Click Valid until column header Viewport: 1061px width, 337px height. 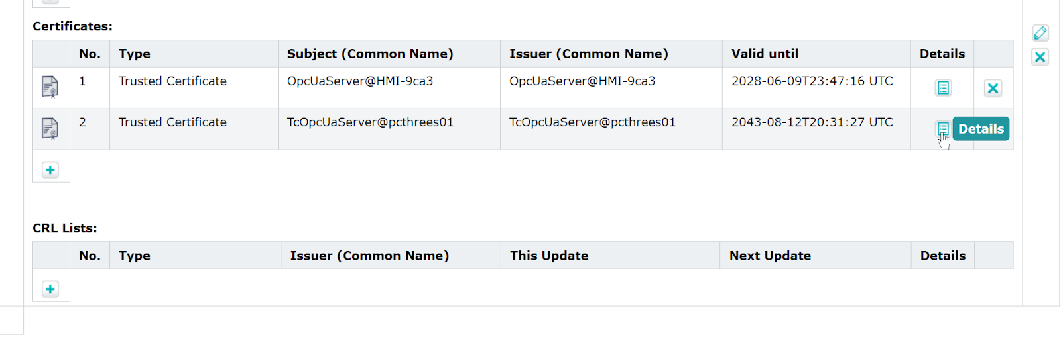coord(765,54)
